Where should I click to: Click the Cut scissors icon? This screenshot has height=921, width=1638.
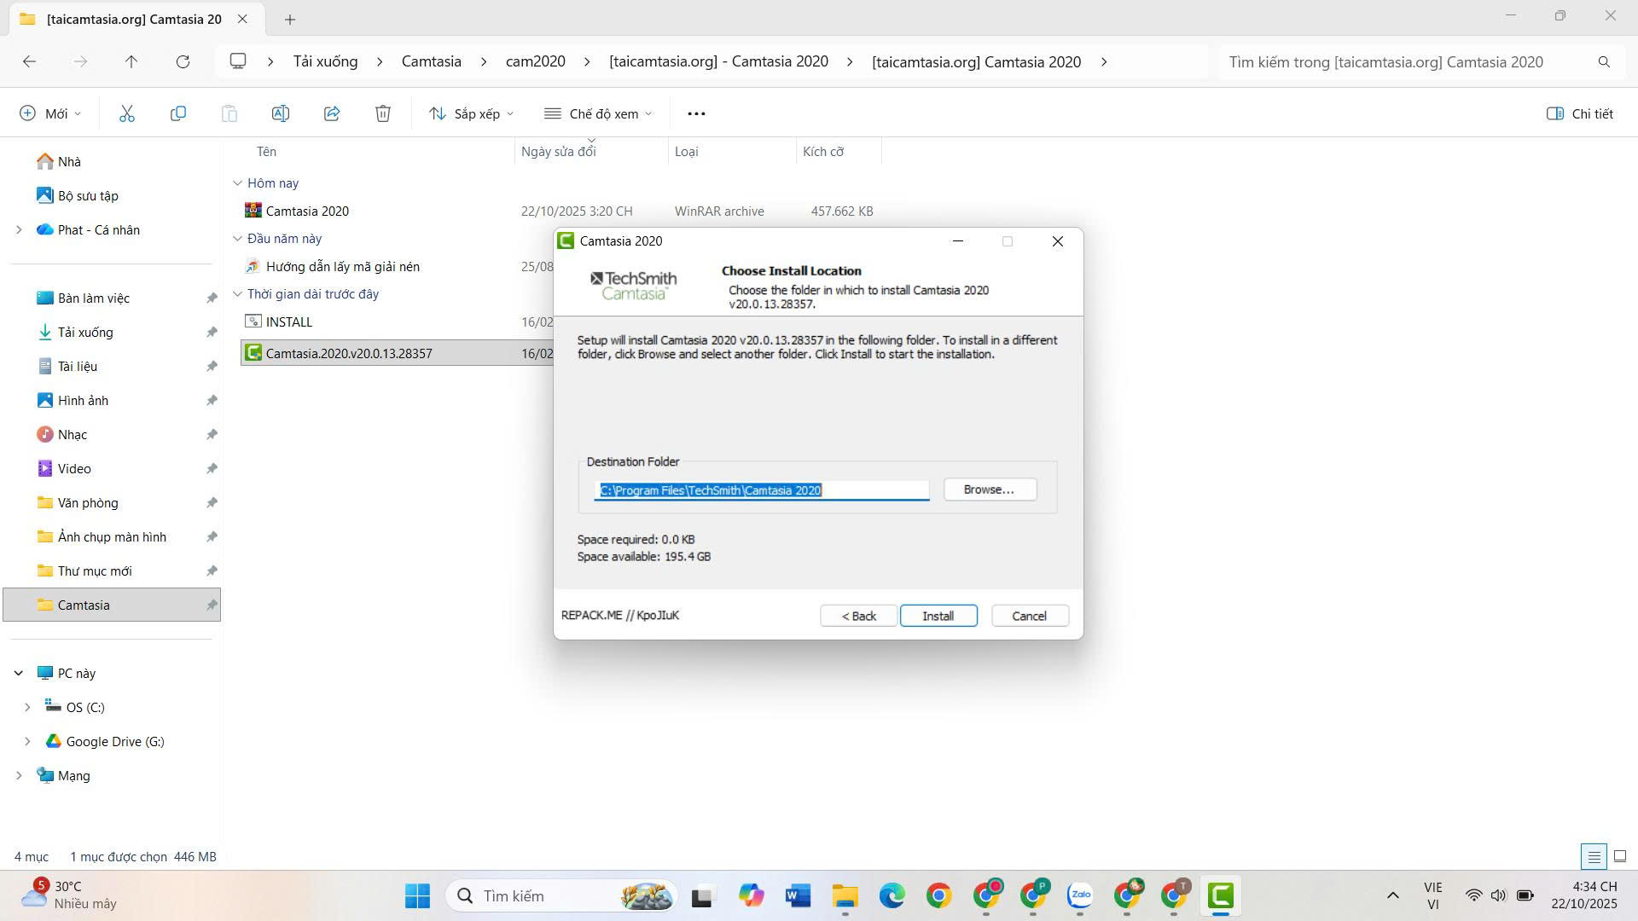pyautogui.click(x=127, y=113)
